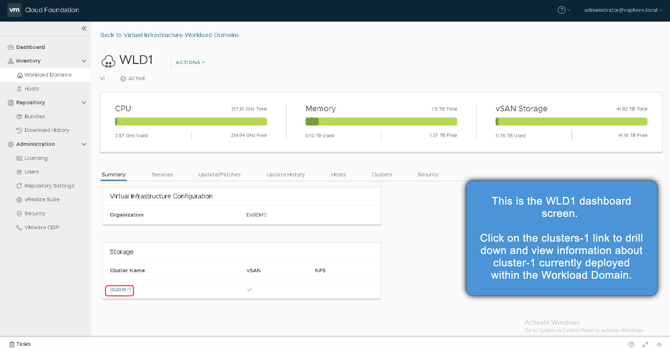The image size is (670, 349).
Task: Open Hosts in the sidebar inventory
Action: point(32,89)
